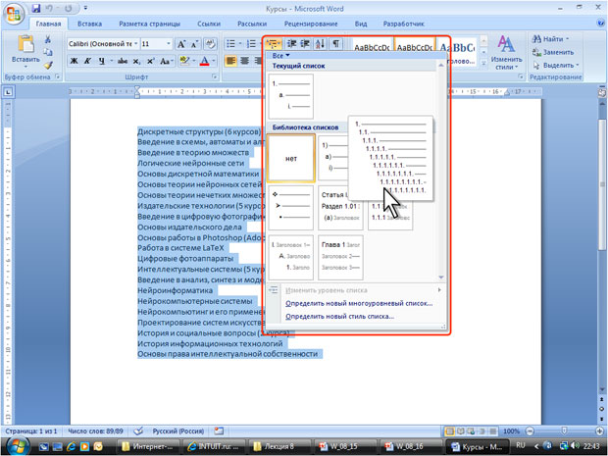The height and width of the screenshot is (456, 608).
Task: Select the Format Painter brush
Action: [x=48, y=65]
